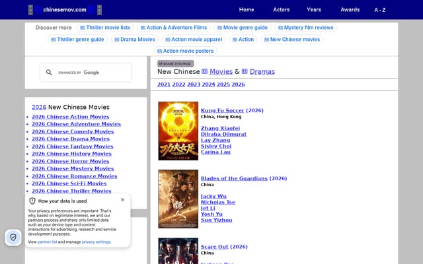Screen dimensions: 423x264
Task: Open A - Z in the top navigation
Action: 380,10
